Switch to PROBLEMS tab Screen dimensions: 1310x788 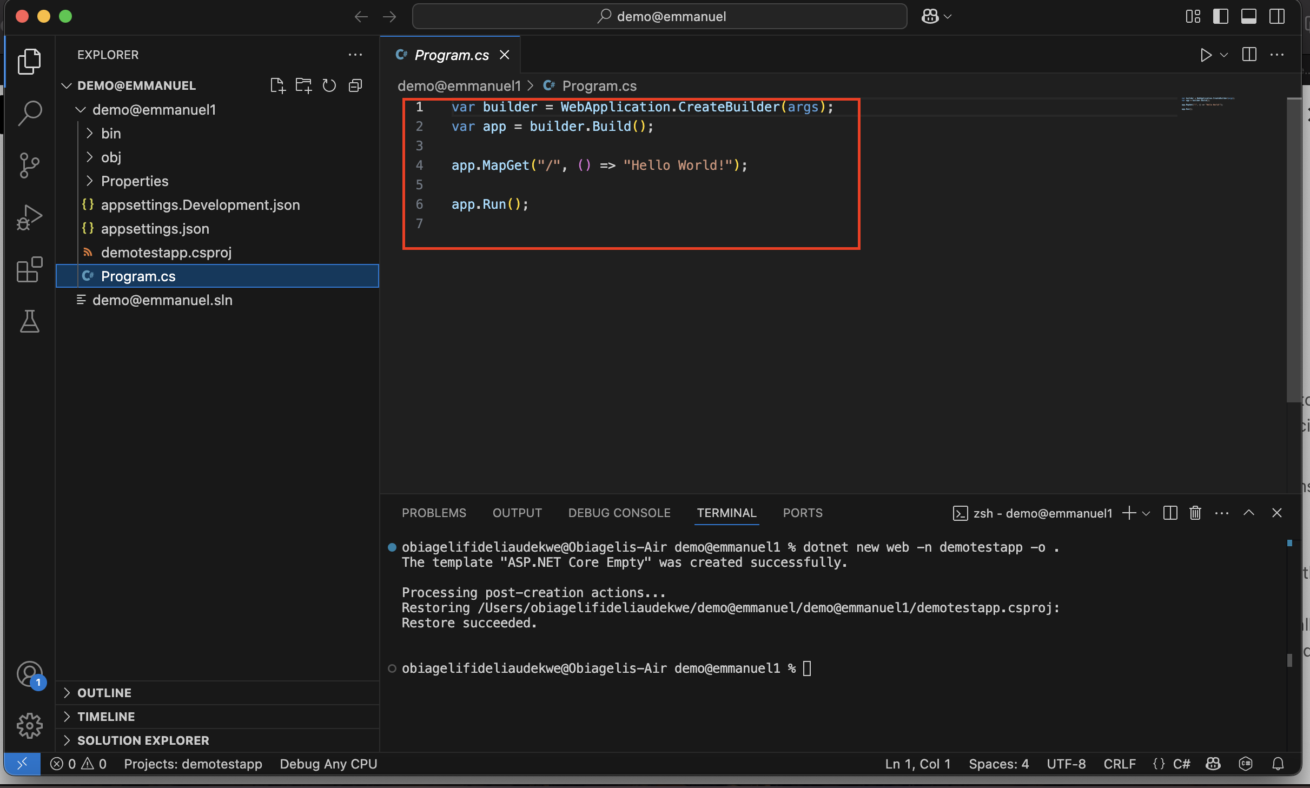point(434,513)
